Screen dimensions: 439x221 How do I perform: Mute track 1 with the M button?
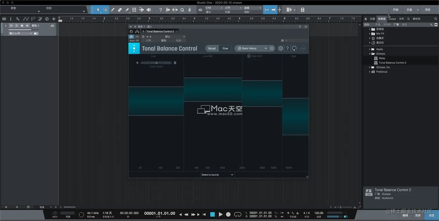point(11,26)
